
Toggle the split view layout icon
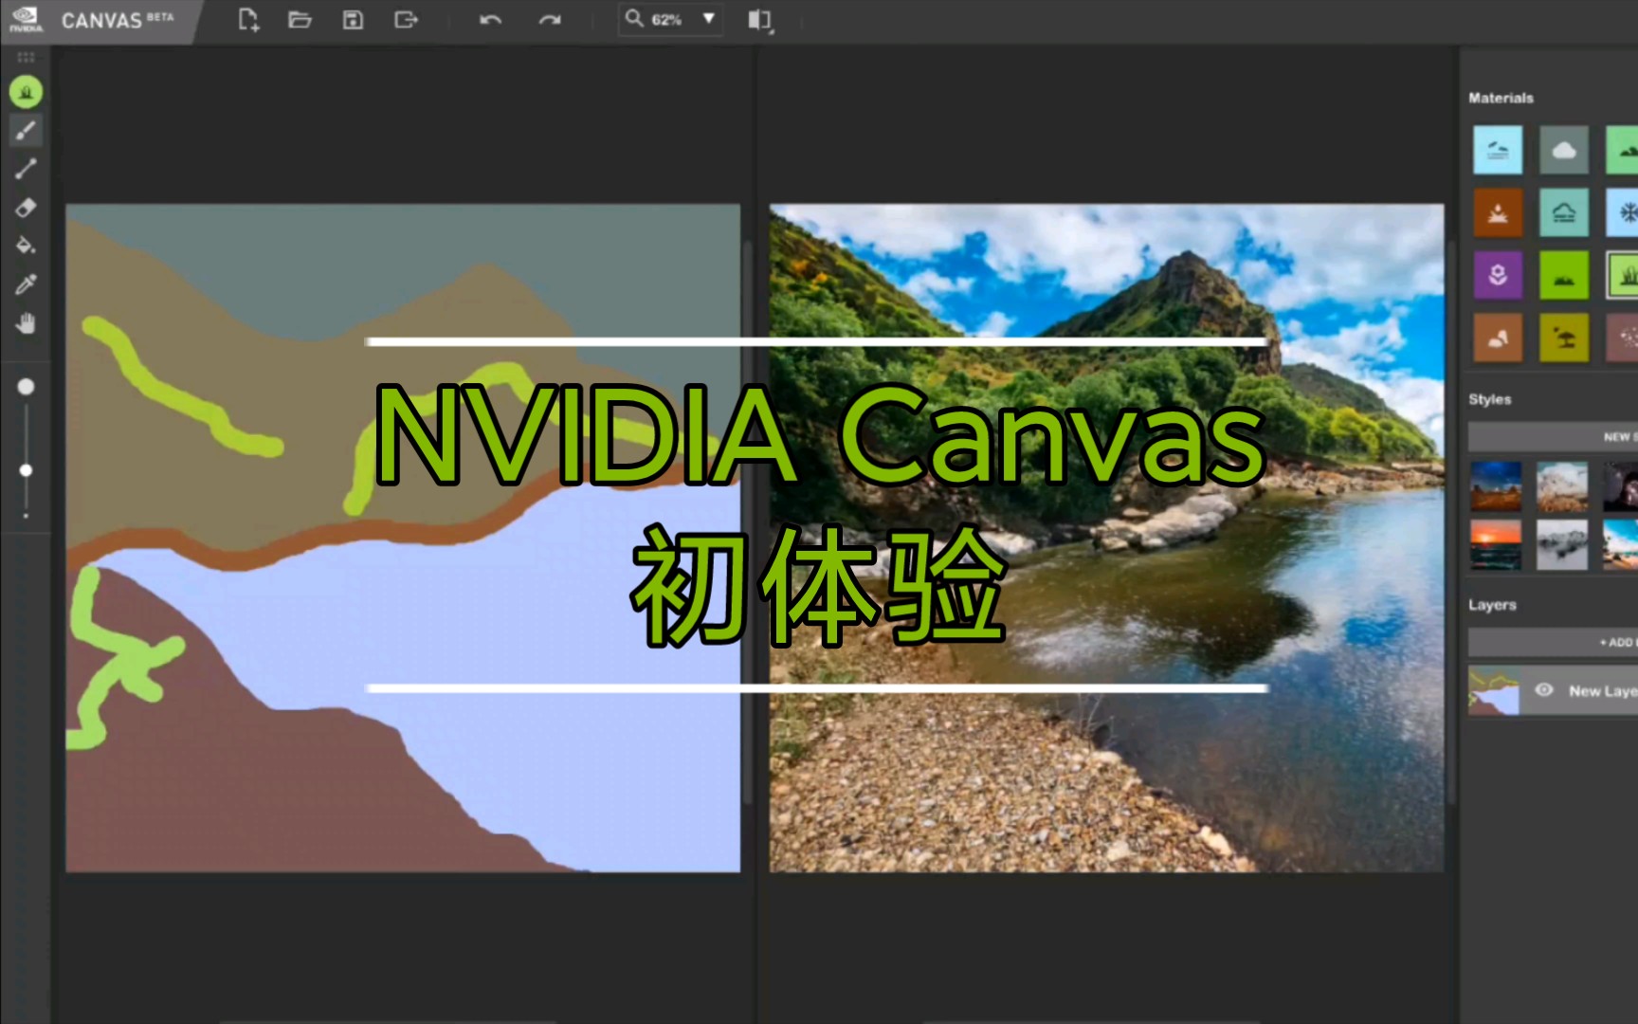coord(760,20)
